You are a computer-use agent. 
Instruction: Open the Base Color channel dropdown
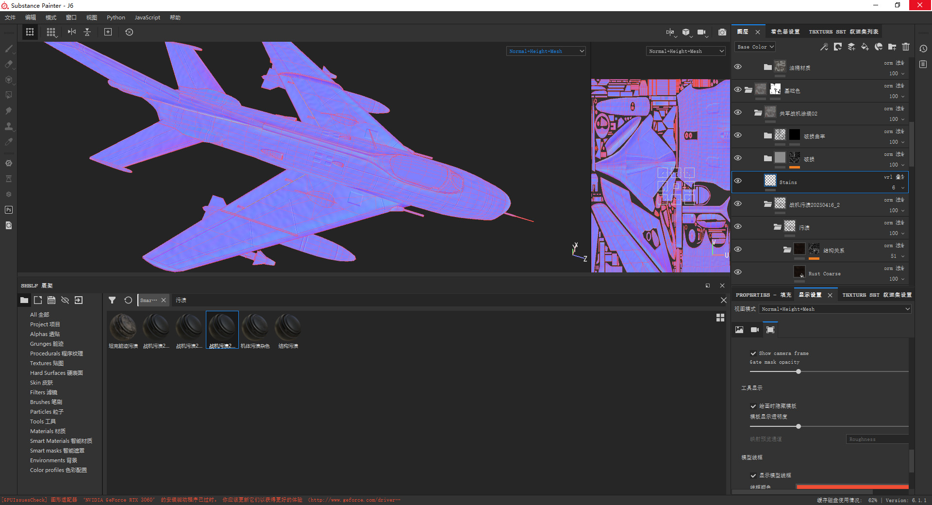755,47
